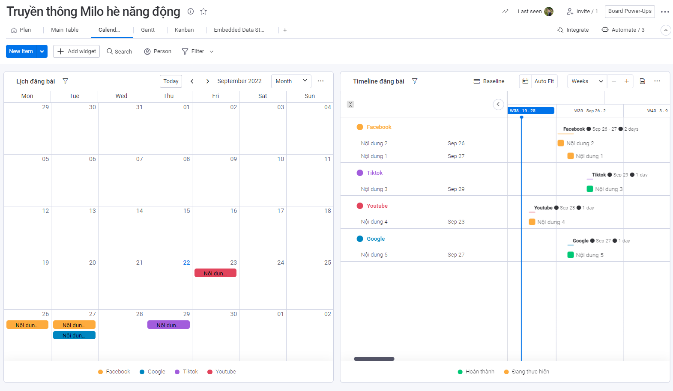Screen dimensions: 673x391
Task: Toggle Youtube legend in calendar
Action: [x=221, y=372]
